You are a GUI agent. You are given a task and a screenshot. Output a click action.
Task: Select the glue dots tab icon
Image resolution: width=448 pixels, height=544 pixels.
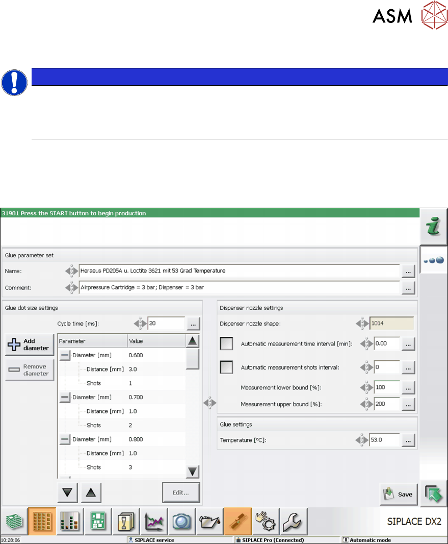434,260
